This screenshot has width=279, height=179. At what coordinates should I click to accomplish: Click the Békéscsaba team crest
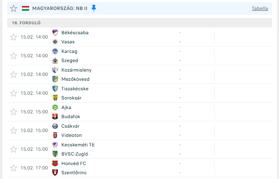click(x=55, y=33)
